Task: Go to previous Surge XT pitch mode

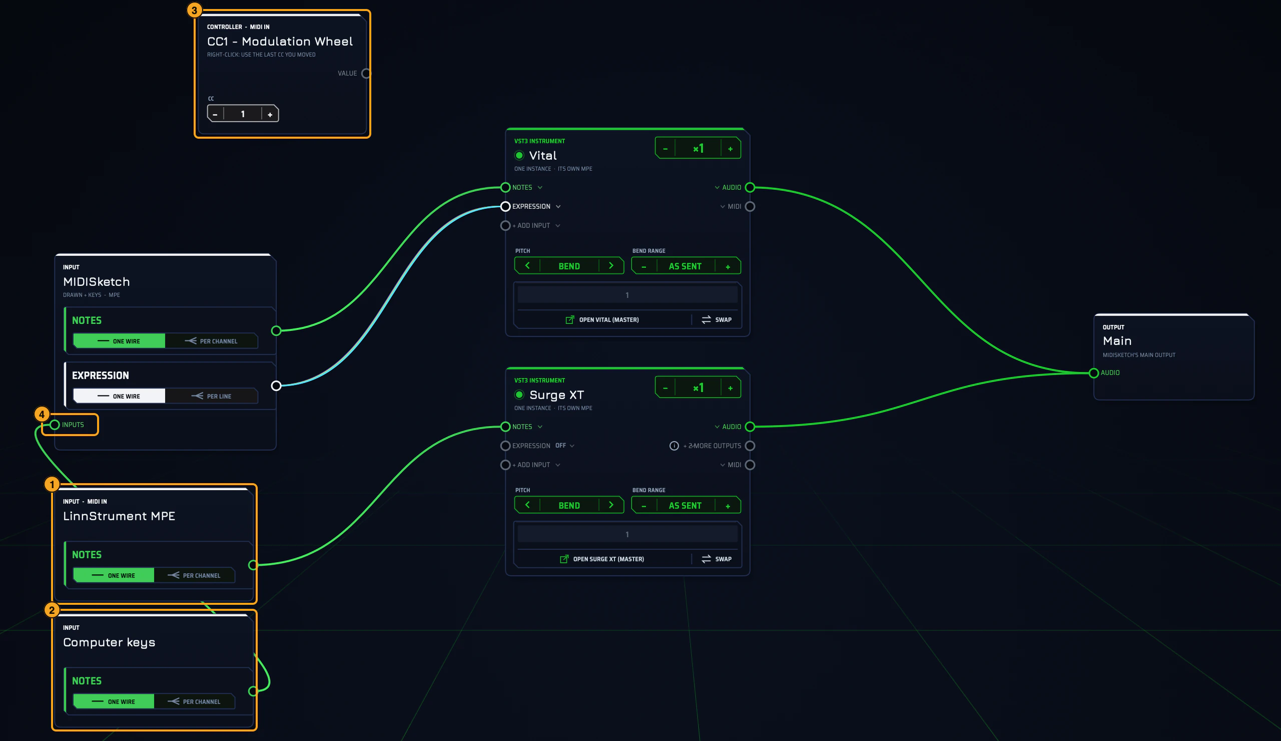Action: click(527, 505)
